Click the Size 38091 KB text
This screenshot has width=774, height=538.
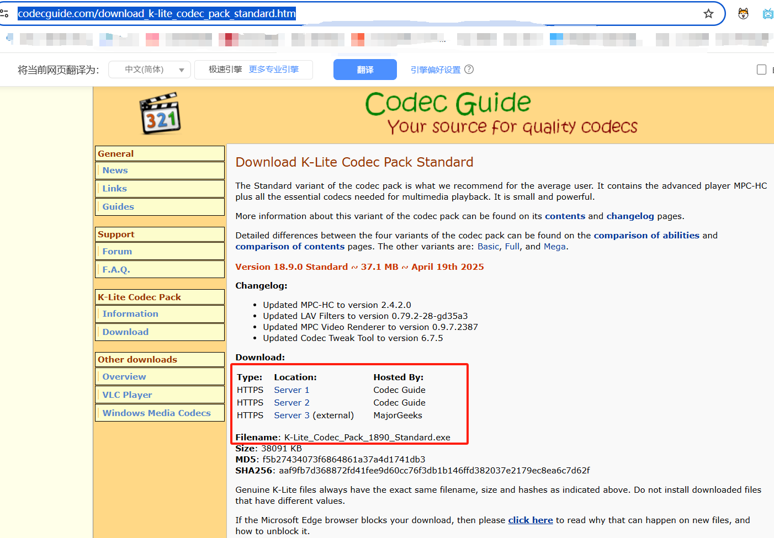coord(269,449)
